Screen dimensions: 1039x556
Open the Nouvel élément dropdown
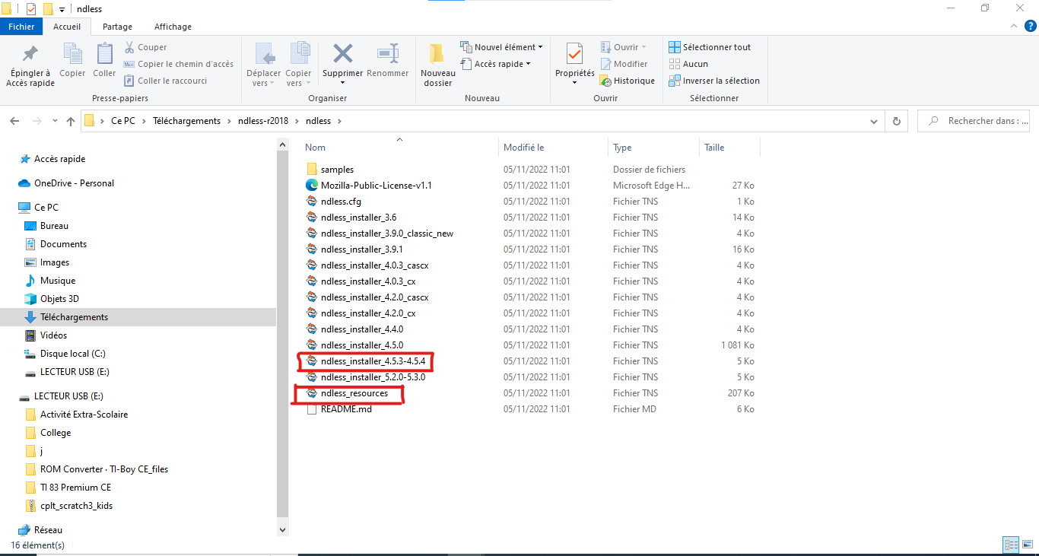pos(502,47)
